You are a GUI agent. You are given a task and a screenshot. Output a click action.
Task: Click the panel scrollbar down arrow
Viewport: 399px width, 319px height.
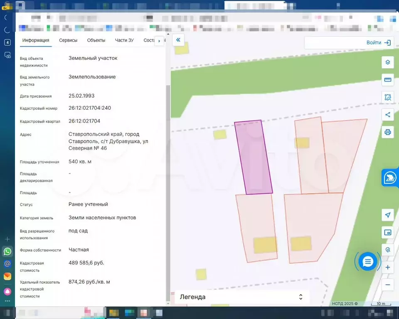[x=168, y=304]
